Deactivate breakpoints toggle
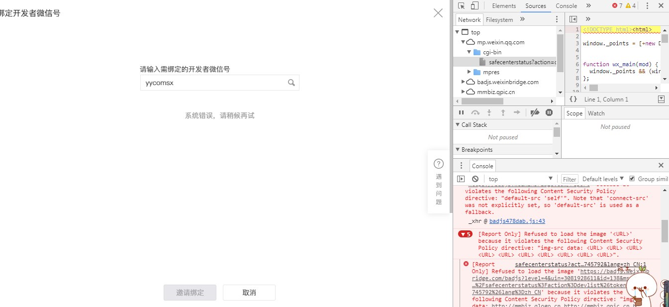The width and height of the screenshot is (669, 307). [535, 113]
